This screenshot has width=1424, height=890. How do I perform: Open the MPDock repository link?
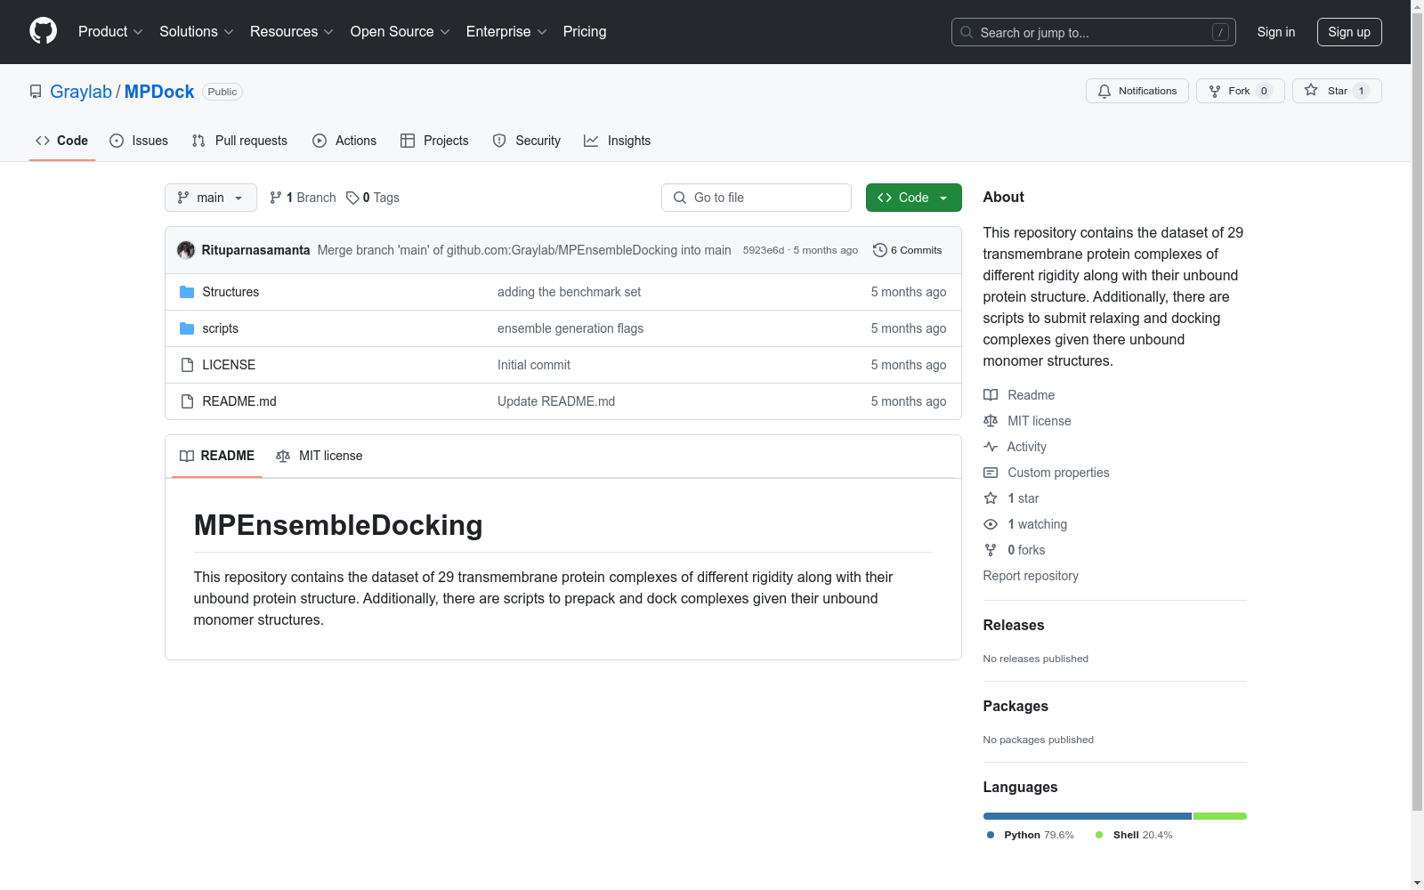click(159, 92)
